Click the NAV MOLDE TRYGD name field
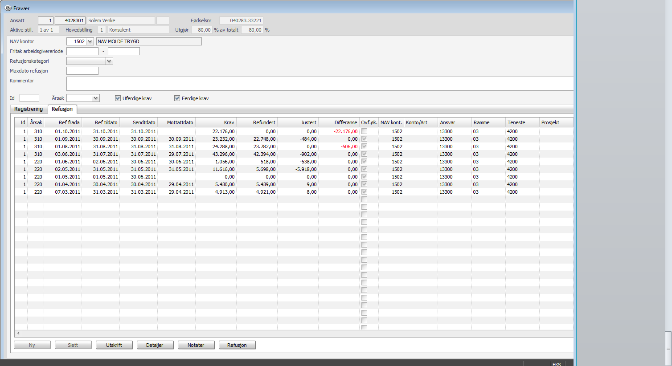 tap(149, 41)
